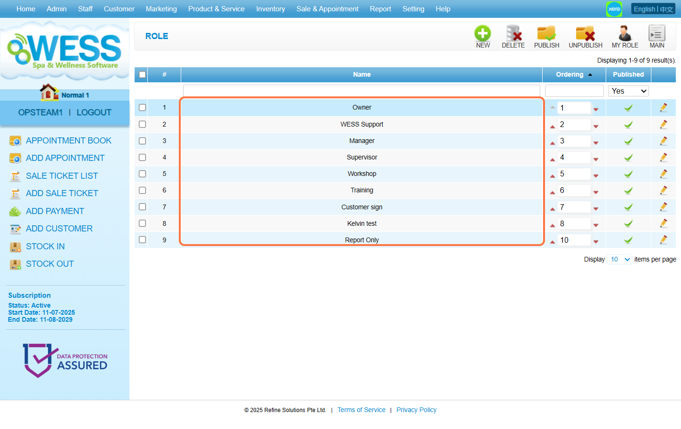This screenshot has height=429, width=681.
Task: Click the Xero integration icon
Action: pyautogui.click(x=614, y=9)
